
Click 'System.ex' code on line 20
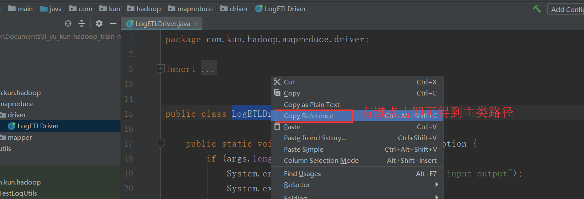pyautogui.click(x=249, y=188)
